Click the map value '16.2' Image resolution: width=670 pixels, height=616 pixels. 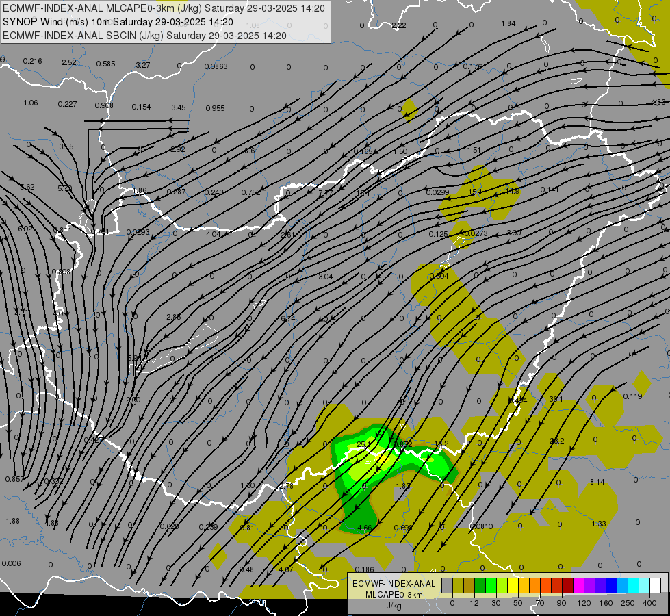coord(441,444)
